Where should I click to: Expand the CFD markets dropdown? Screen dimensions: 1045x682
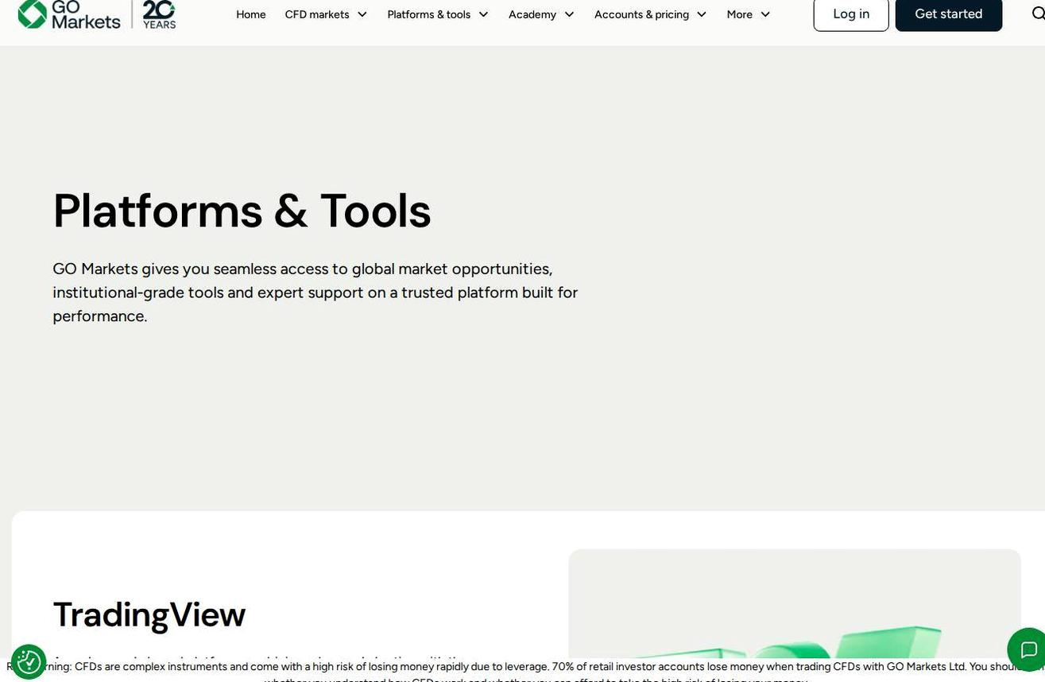[326, 14]
